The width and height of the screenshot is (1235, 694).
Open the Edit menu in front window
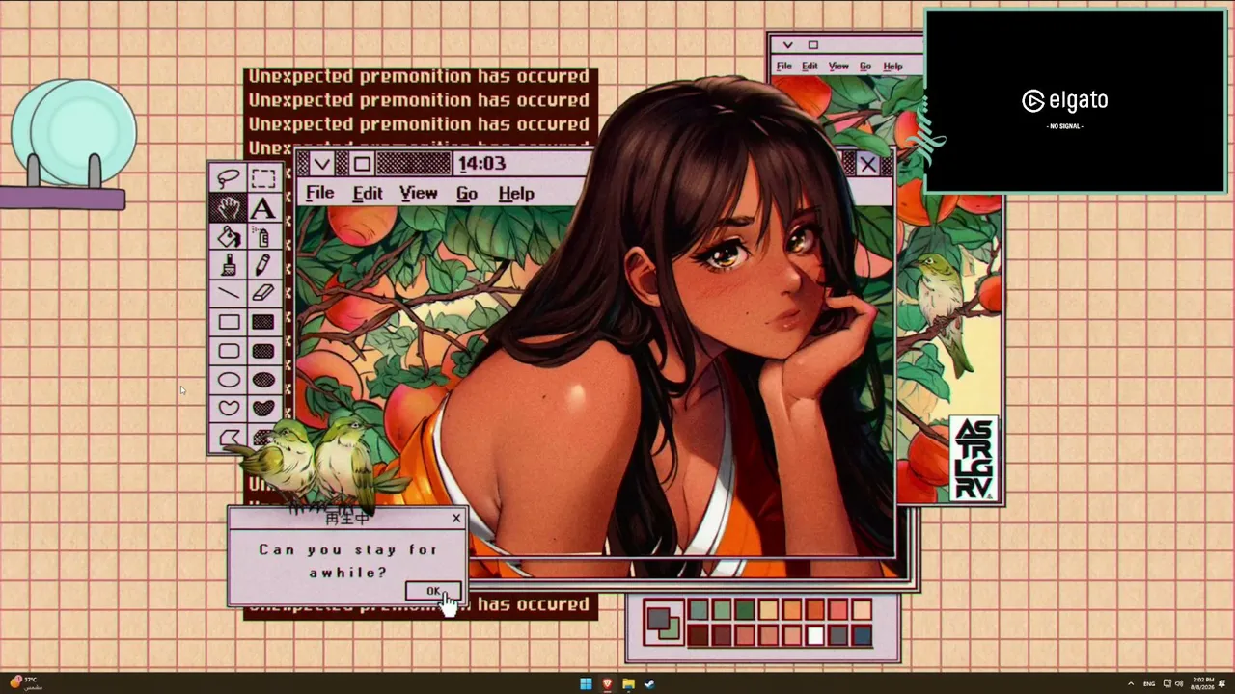tap(368, 194)
